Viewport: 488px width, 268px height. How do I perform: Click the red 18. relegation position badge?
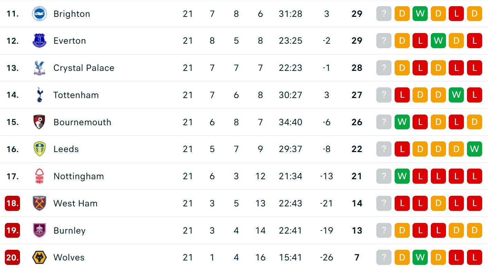(12, 203)
